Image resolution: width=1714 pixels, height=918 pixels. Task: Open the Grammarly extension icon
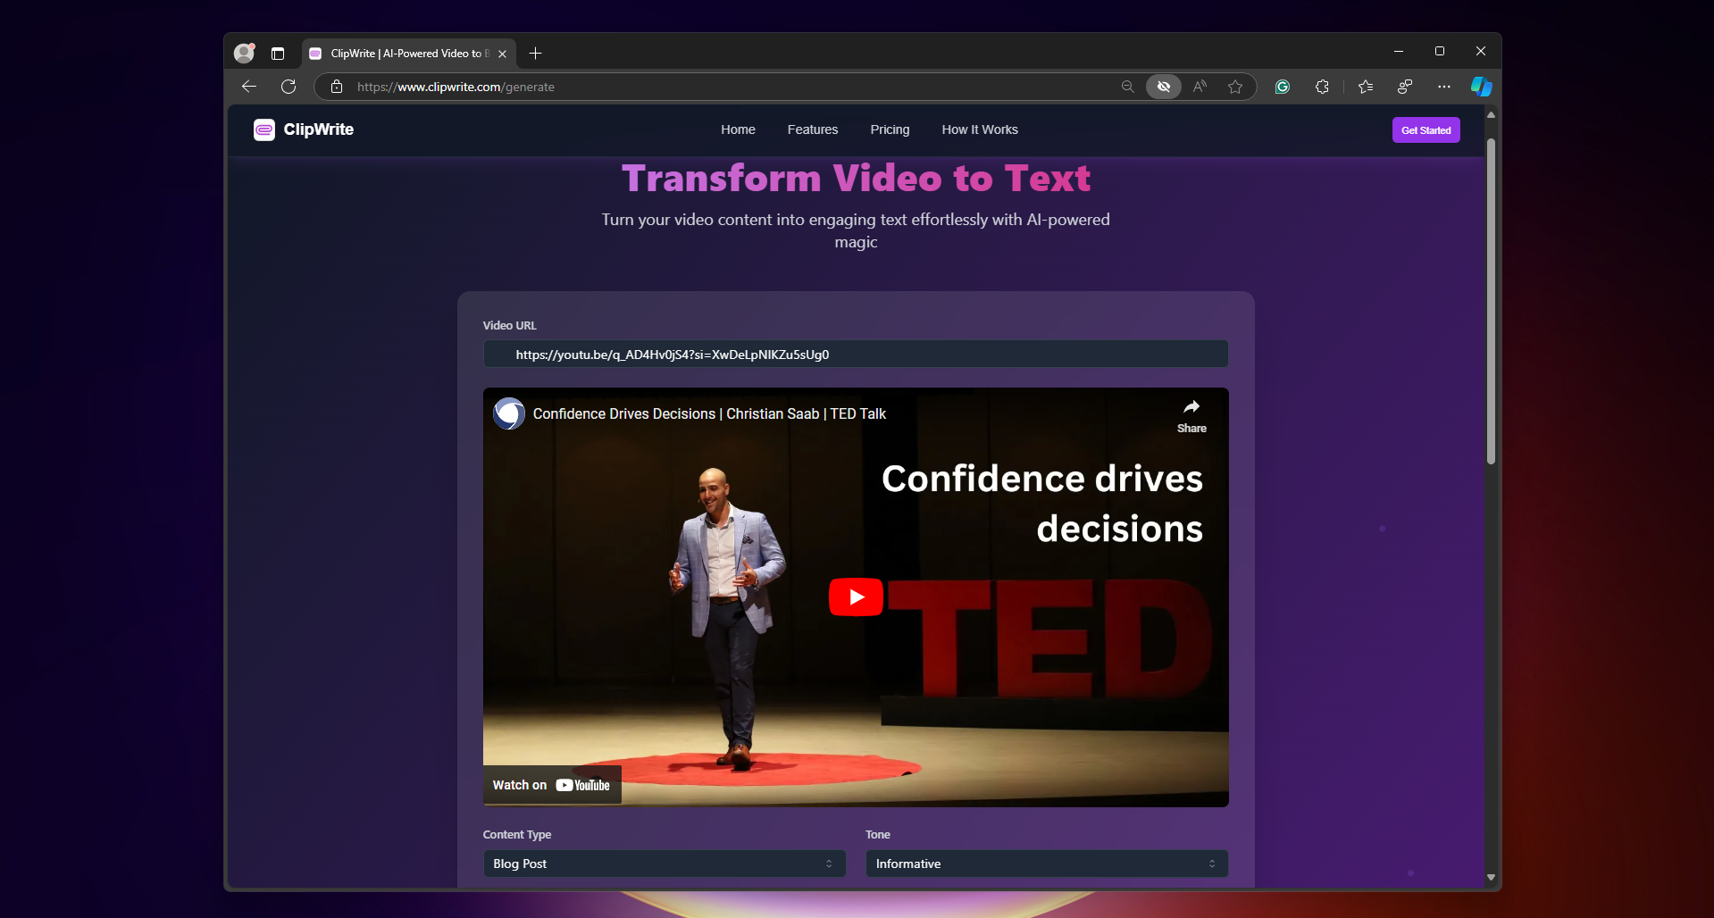tap(1283, 87)
